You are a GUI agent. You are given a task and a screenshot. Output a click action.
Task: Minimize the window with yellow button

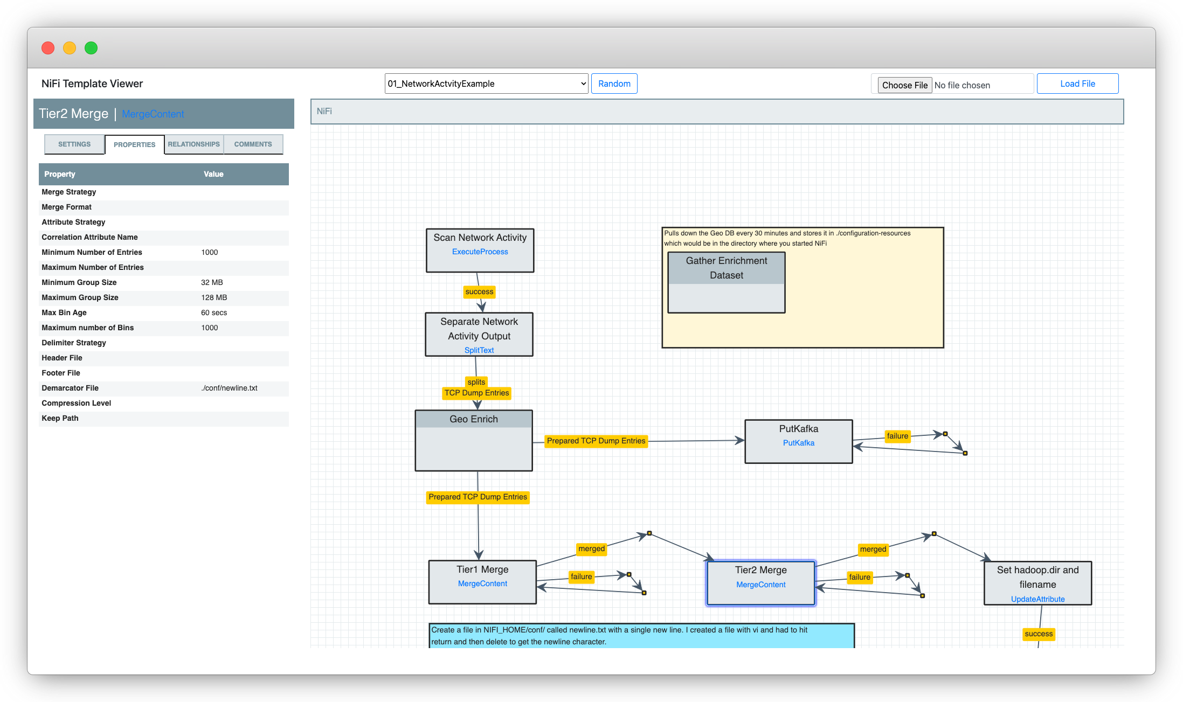pos(70,48)
